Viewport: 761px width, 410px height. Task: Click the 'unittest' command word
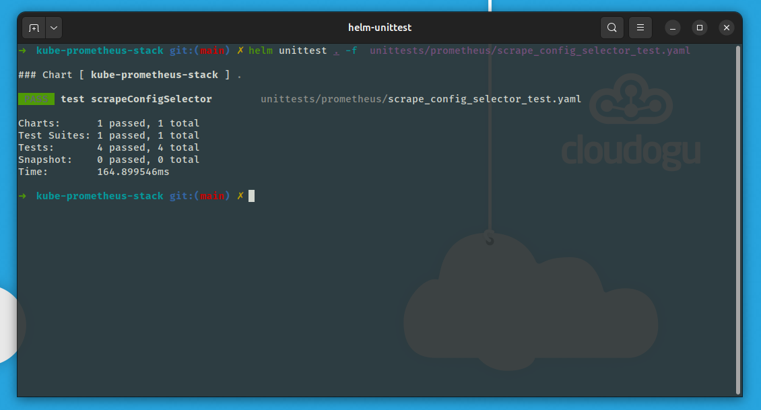click(x=303, y=50)
